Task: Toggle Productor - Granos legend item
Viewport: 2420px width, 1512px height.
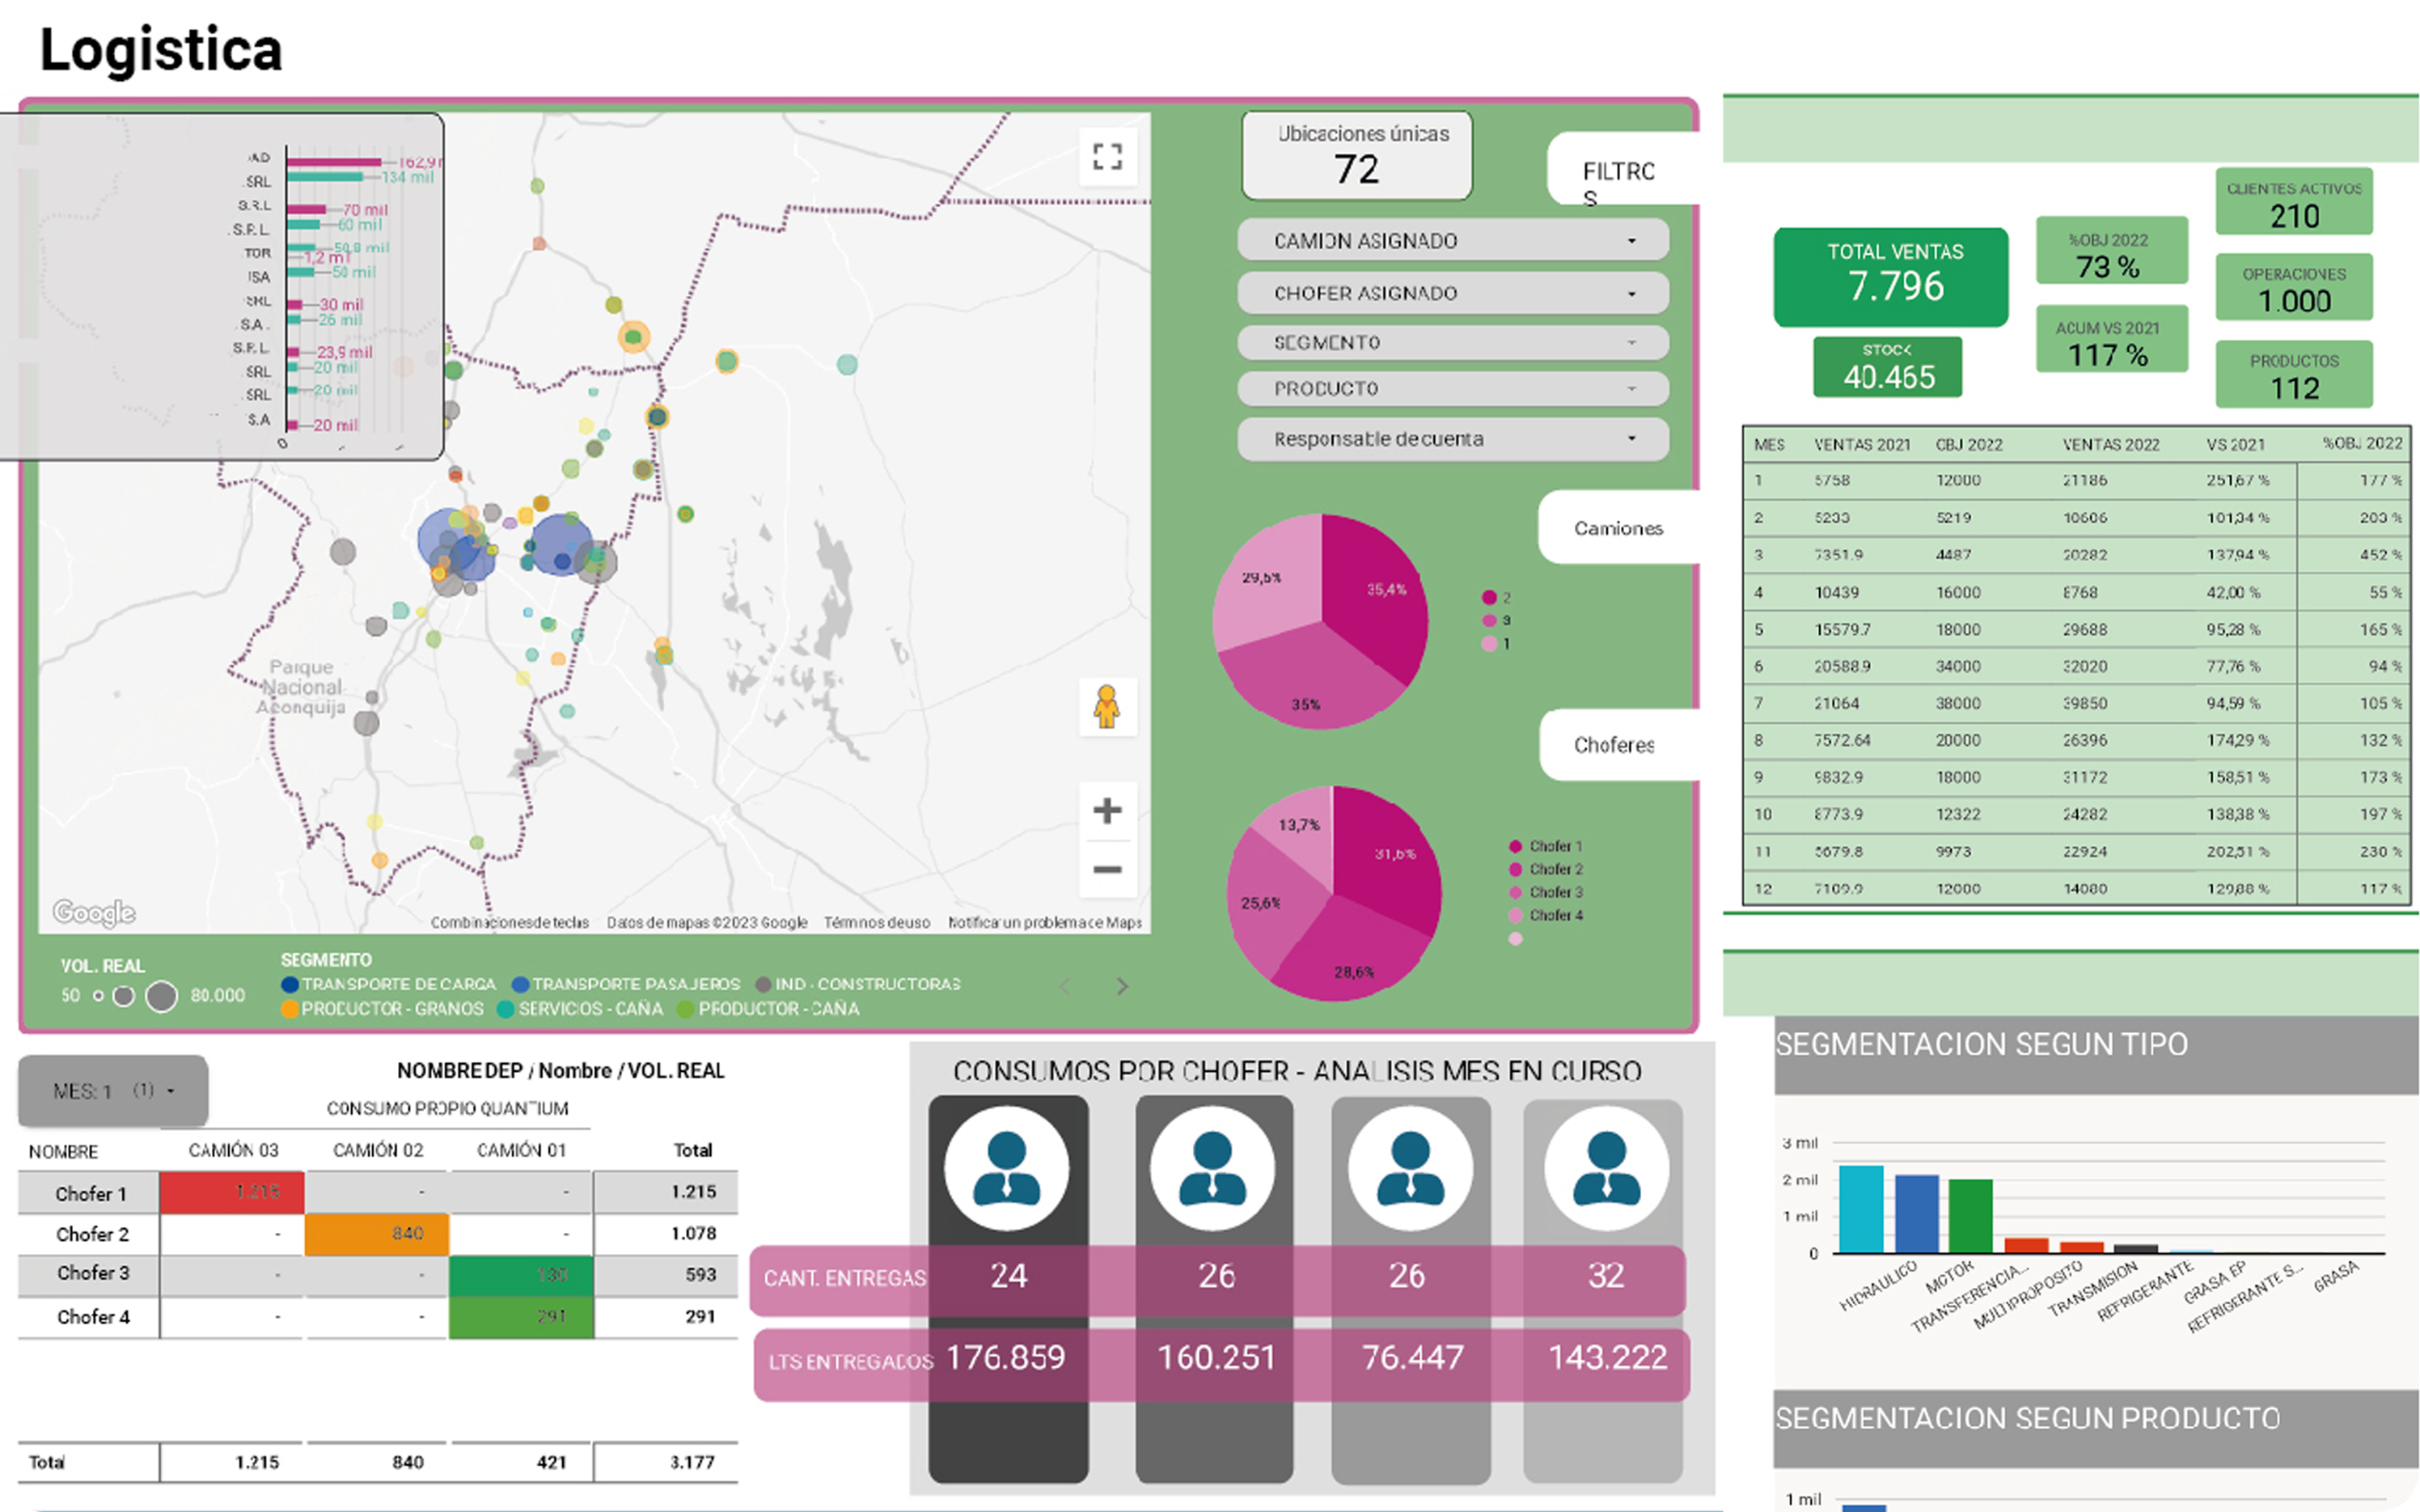Action: (383, 1009)
